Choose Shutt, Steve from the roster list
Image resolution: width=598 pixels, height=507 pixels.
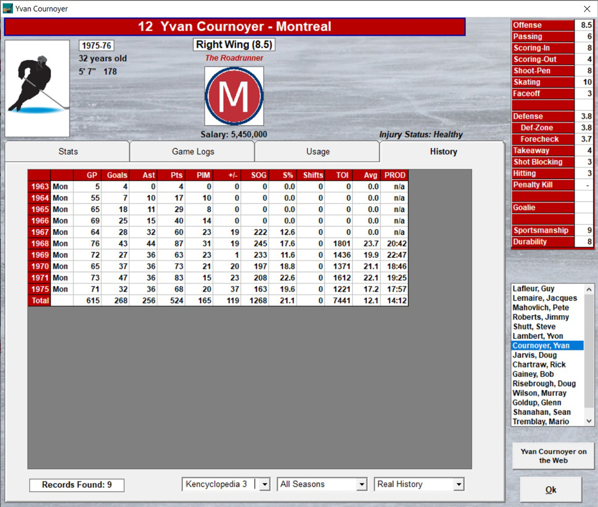534,327
